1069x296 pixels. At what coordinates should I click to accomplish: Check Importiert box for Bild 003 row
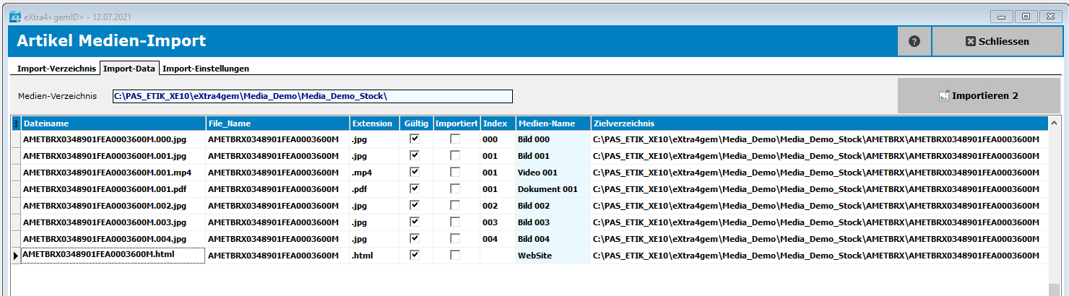455,222
